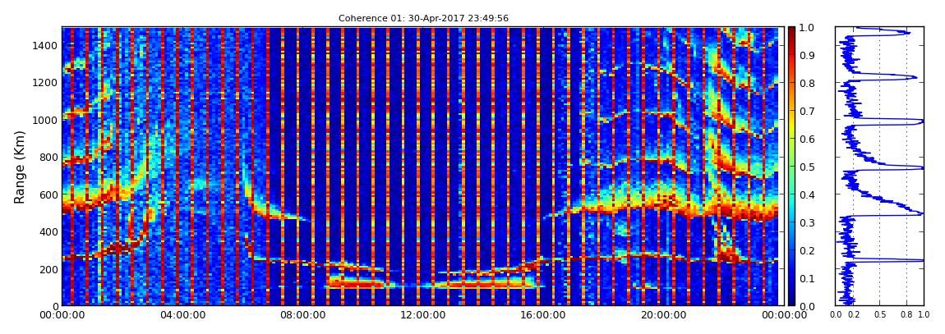The width and height of the screenshot is (945, 334).
Task: Click the 400 range tick label
Action: click(x=48, y=231)
